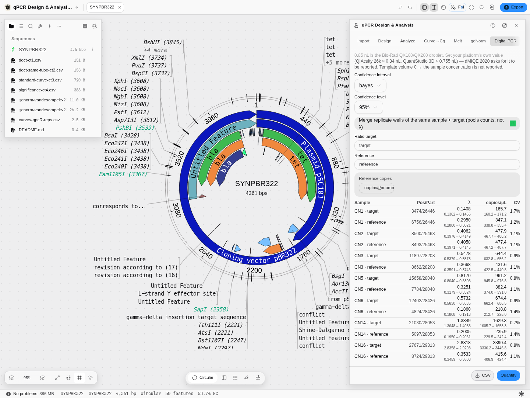Toggle the right sidebar panel visibility

click(x=434, y=7)
